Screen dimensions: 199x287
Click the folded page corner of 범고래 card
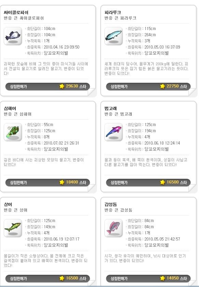[193, 188]
